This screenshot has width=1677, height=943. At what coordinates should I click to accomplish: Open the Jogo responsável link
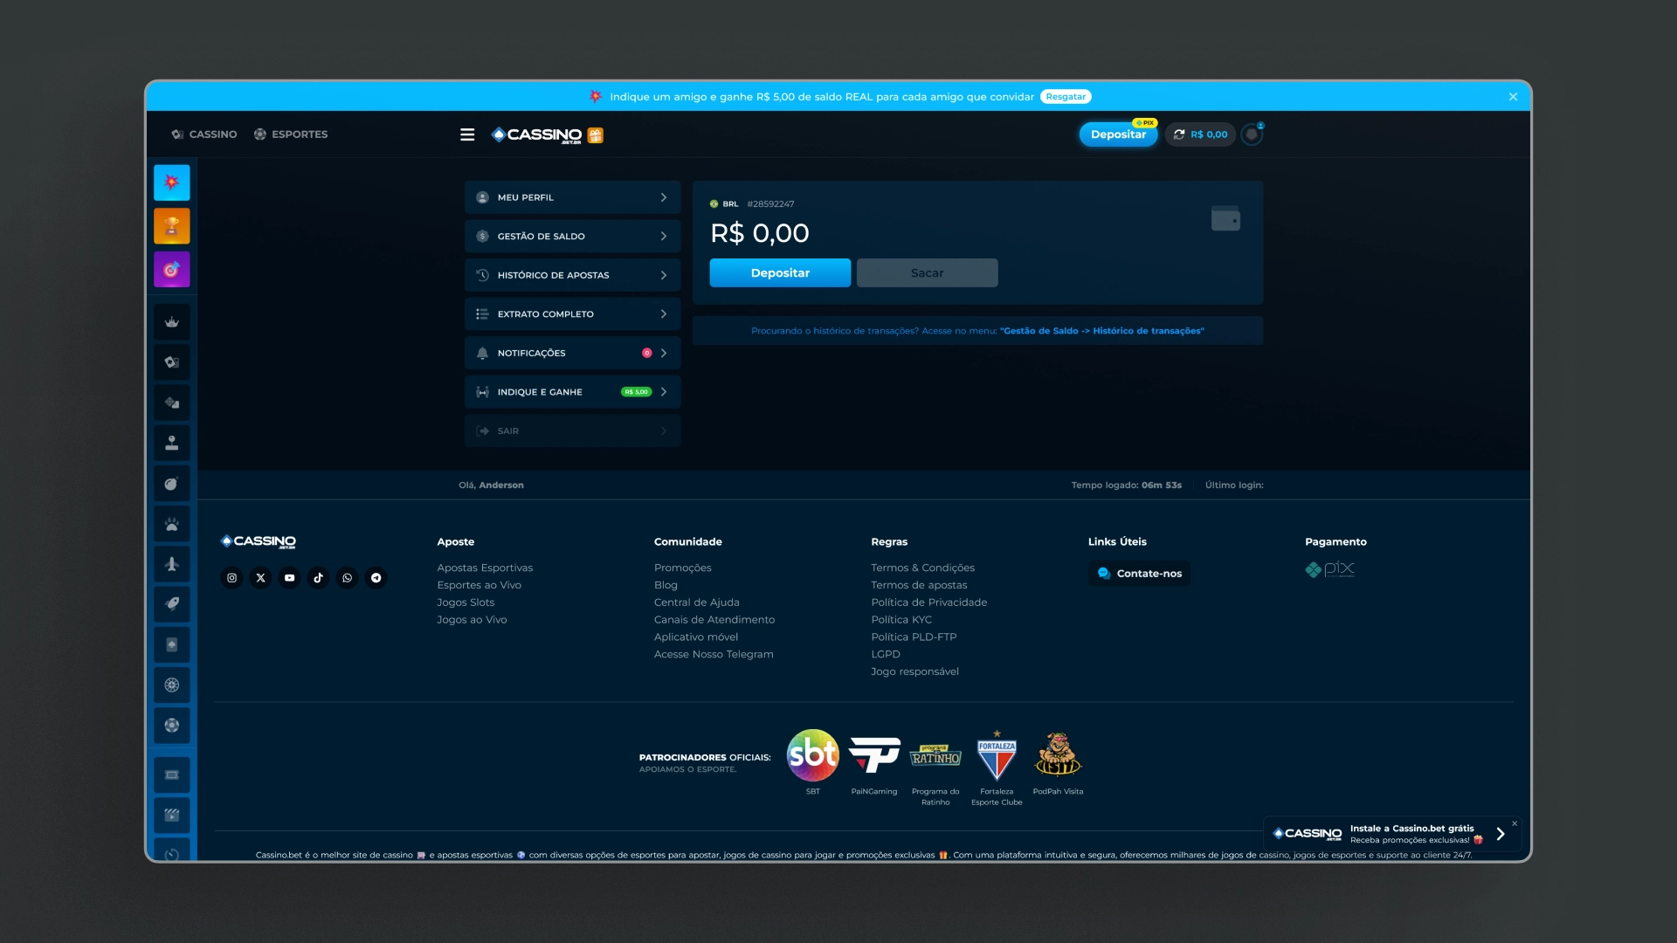click(914, 671)
